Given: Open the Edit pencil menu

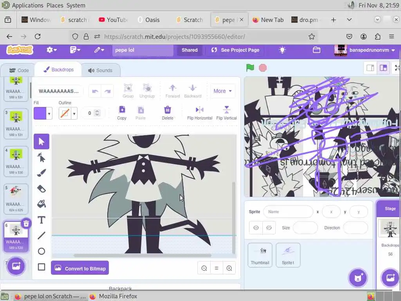Looking at the screenshot, I should pos(99,50).
